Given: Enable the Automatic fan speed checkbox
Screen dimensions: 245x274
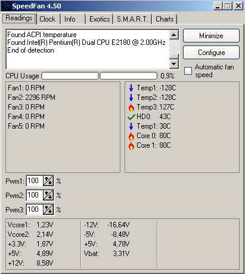Looking at the screenshot, I should [188, 71].
